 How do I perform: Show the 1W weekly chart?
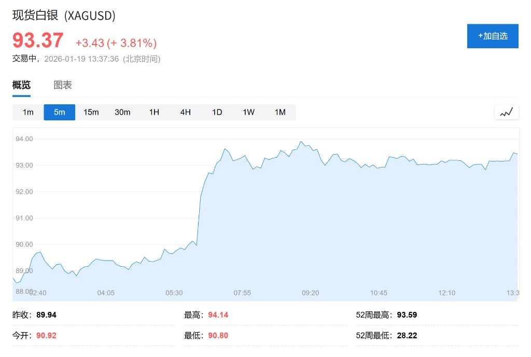(248, 112)
